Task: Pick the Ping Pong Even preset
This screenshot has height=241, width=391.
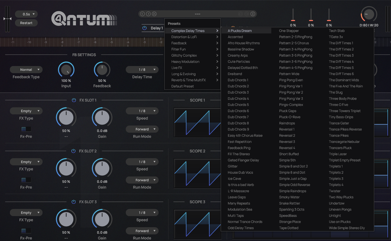Action: (291, 80)
